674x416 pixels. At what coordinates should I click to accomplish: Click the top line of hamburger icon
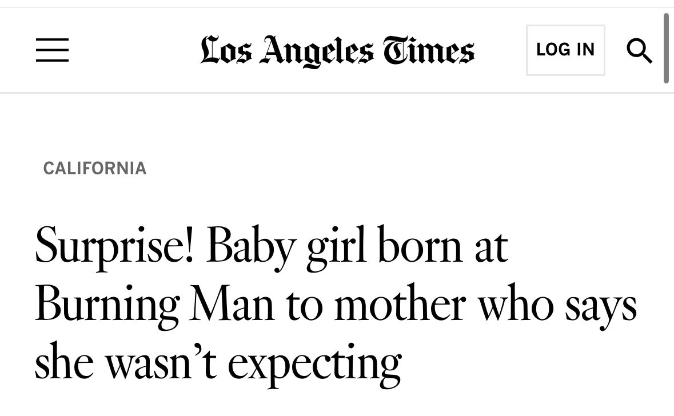pyautogui.click(x=52, y=39)
